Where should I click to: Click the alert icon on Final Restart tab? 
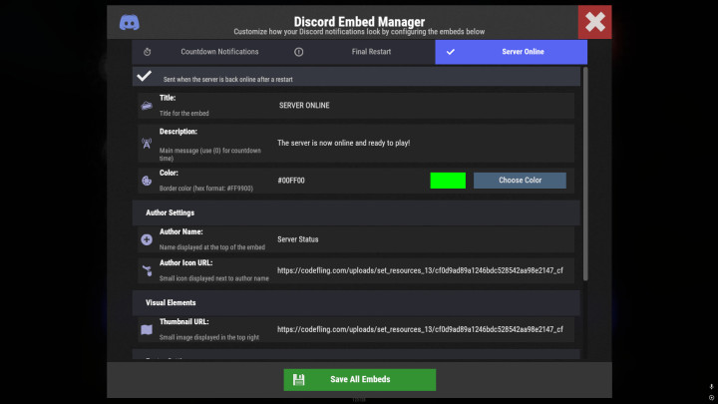pyautogui.click(x=298, y=52)
